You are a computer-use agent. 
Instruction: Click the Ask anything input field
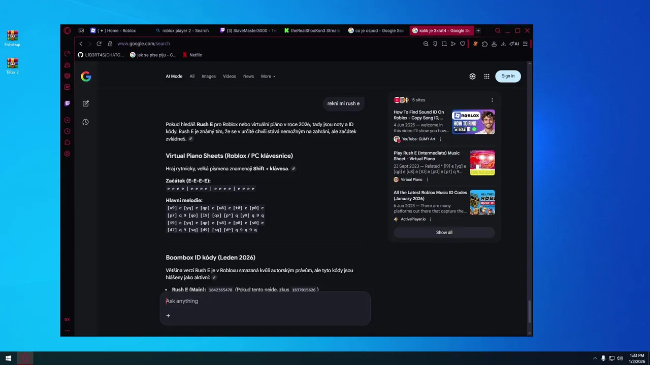(265, 301)
